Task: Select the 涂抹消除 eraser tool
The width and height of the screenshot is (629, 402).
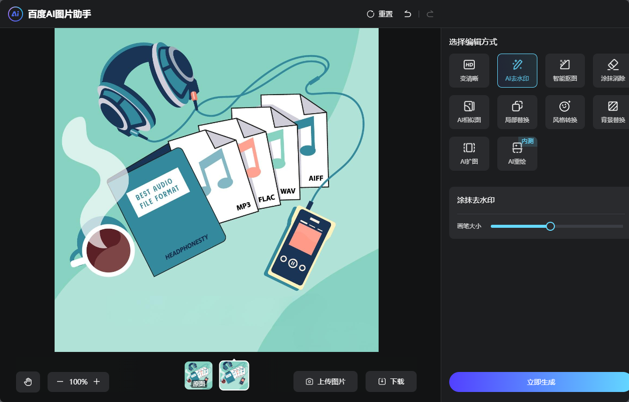Action: point(612,71)
